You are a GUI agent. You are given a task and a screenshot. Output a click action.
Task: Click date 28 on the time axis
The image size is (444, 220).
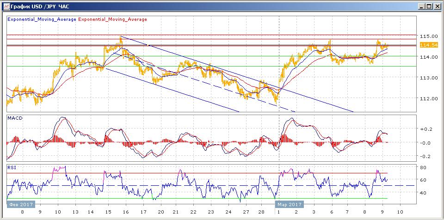[261, 213]
